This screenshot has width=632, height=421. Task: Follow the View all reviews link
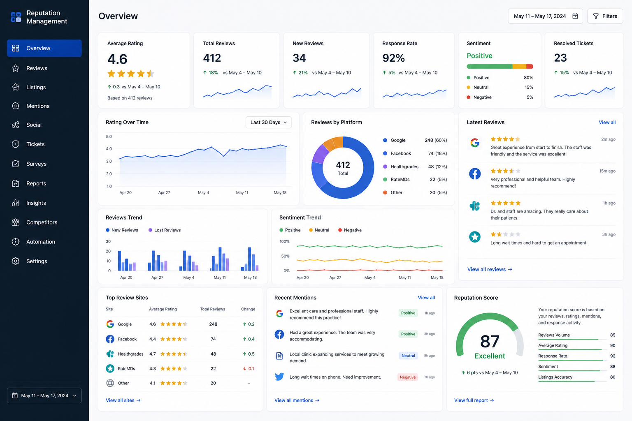(490, 269)
